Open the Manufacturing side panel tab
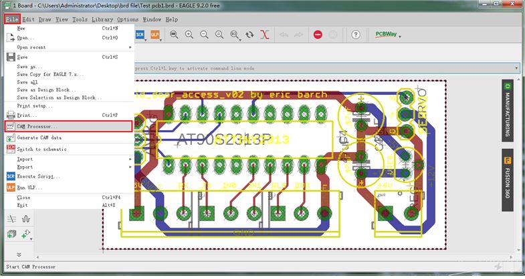This screenshot has width=525, height=279. coord(508,107)
